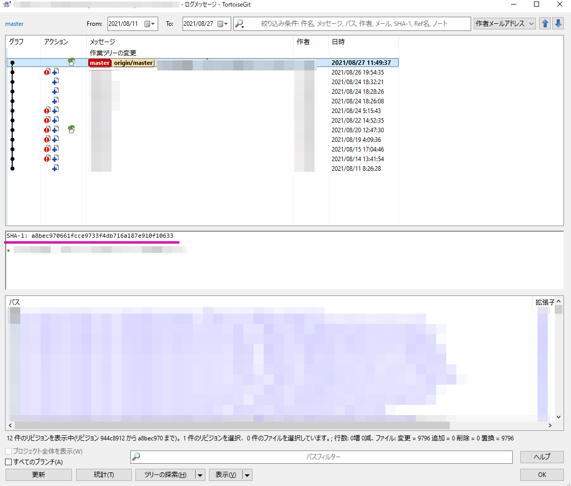Click the down arrow navigation icon
The image size is (571, 486).
click(x=558, y=24)
